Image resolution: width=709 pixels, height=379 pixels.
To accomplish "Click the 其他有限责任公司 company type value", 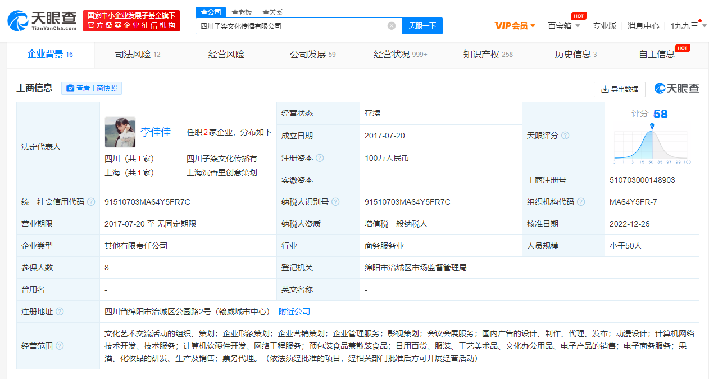I will (136, 246).
